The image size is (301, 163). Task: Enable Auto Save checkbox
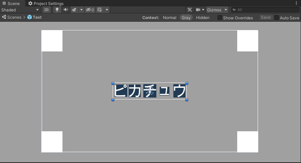coord(276,18)
